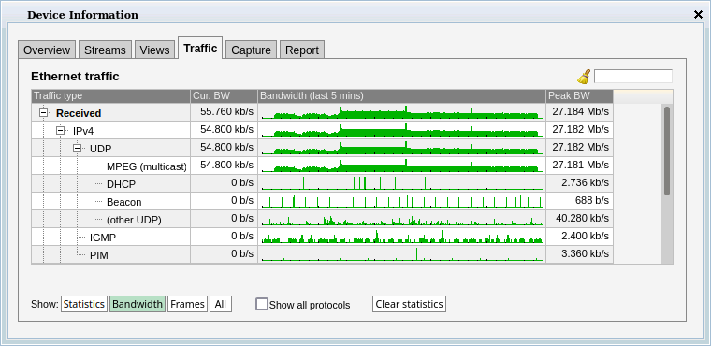Select the MPEG (multicast) row
The height and width of the screenshot is (346, 711).
pos(322,166)
